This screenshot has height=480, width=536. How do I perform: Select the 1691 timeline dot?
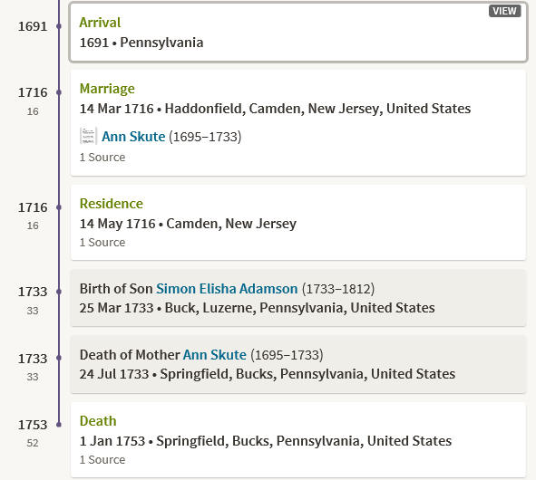(59, 26)
